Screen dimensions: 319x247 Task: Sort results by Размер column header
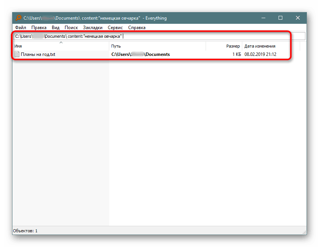coord(224,46)
